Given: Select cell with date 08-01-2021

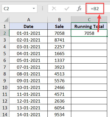Looking at the screenshot, I should tap(28, 74).
